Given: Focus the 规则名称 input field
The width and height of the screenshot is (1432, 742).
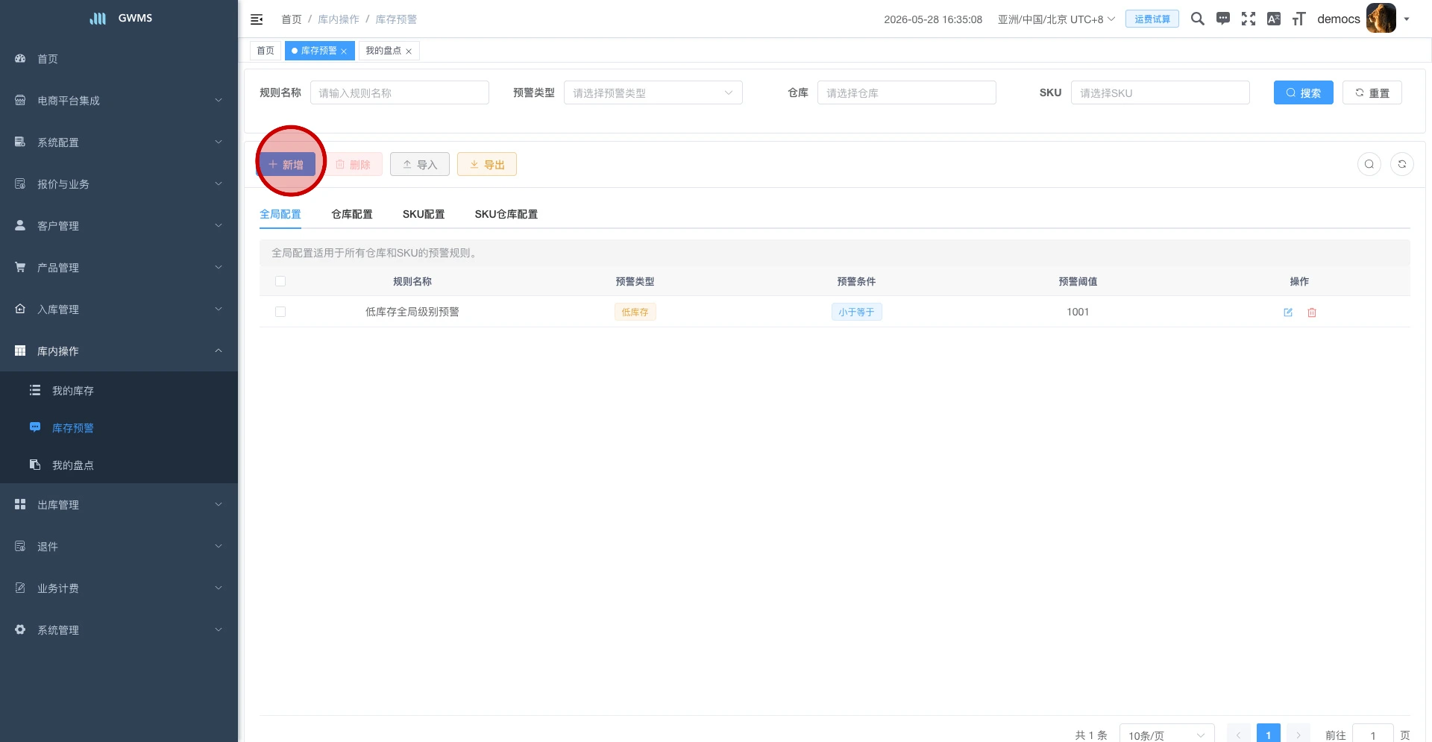Looking at the screenshot, I should (400, 92).
